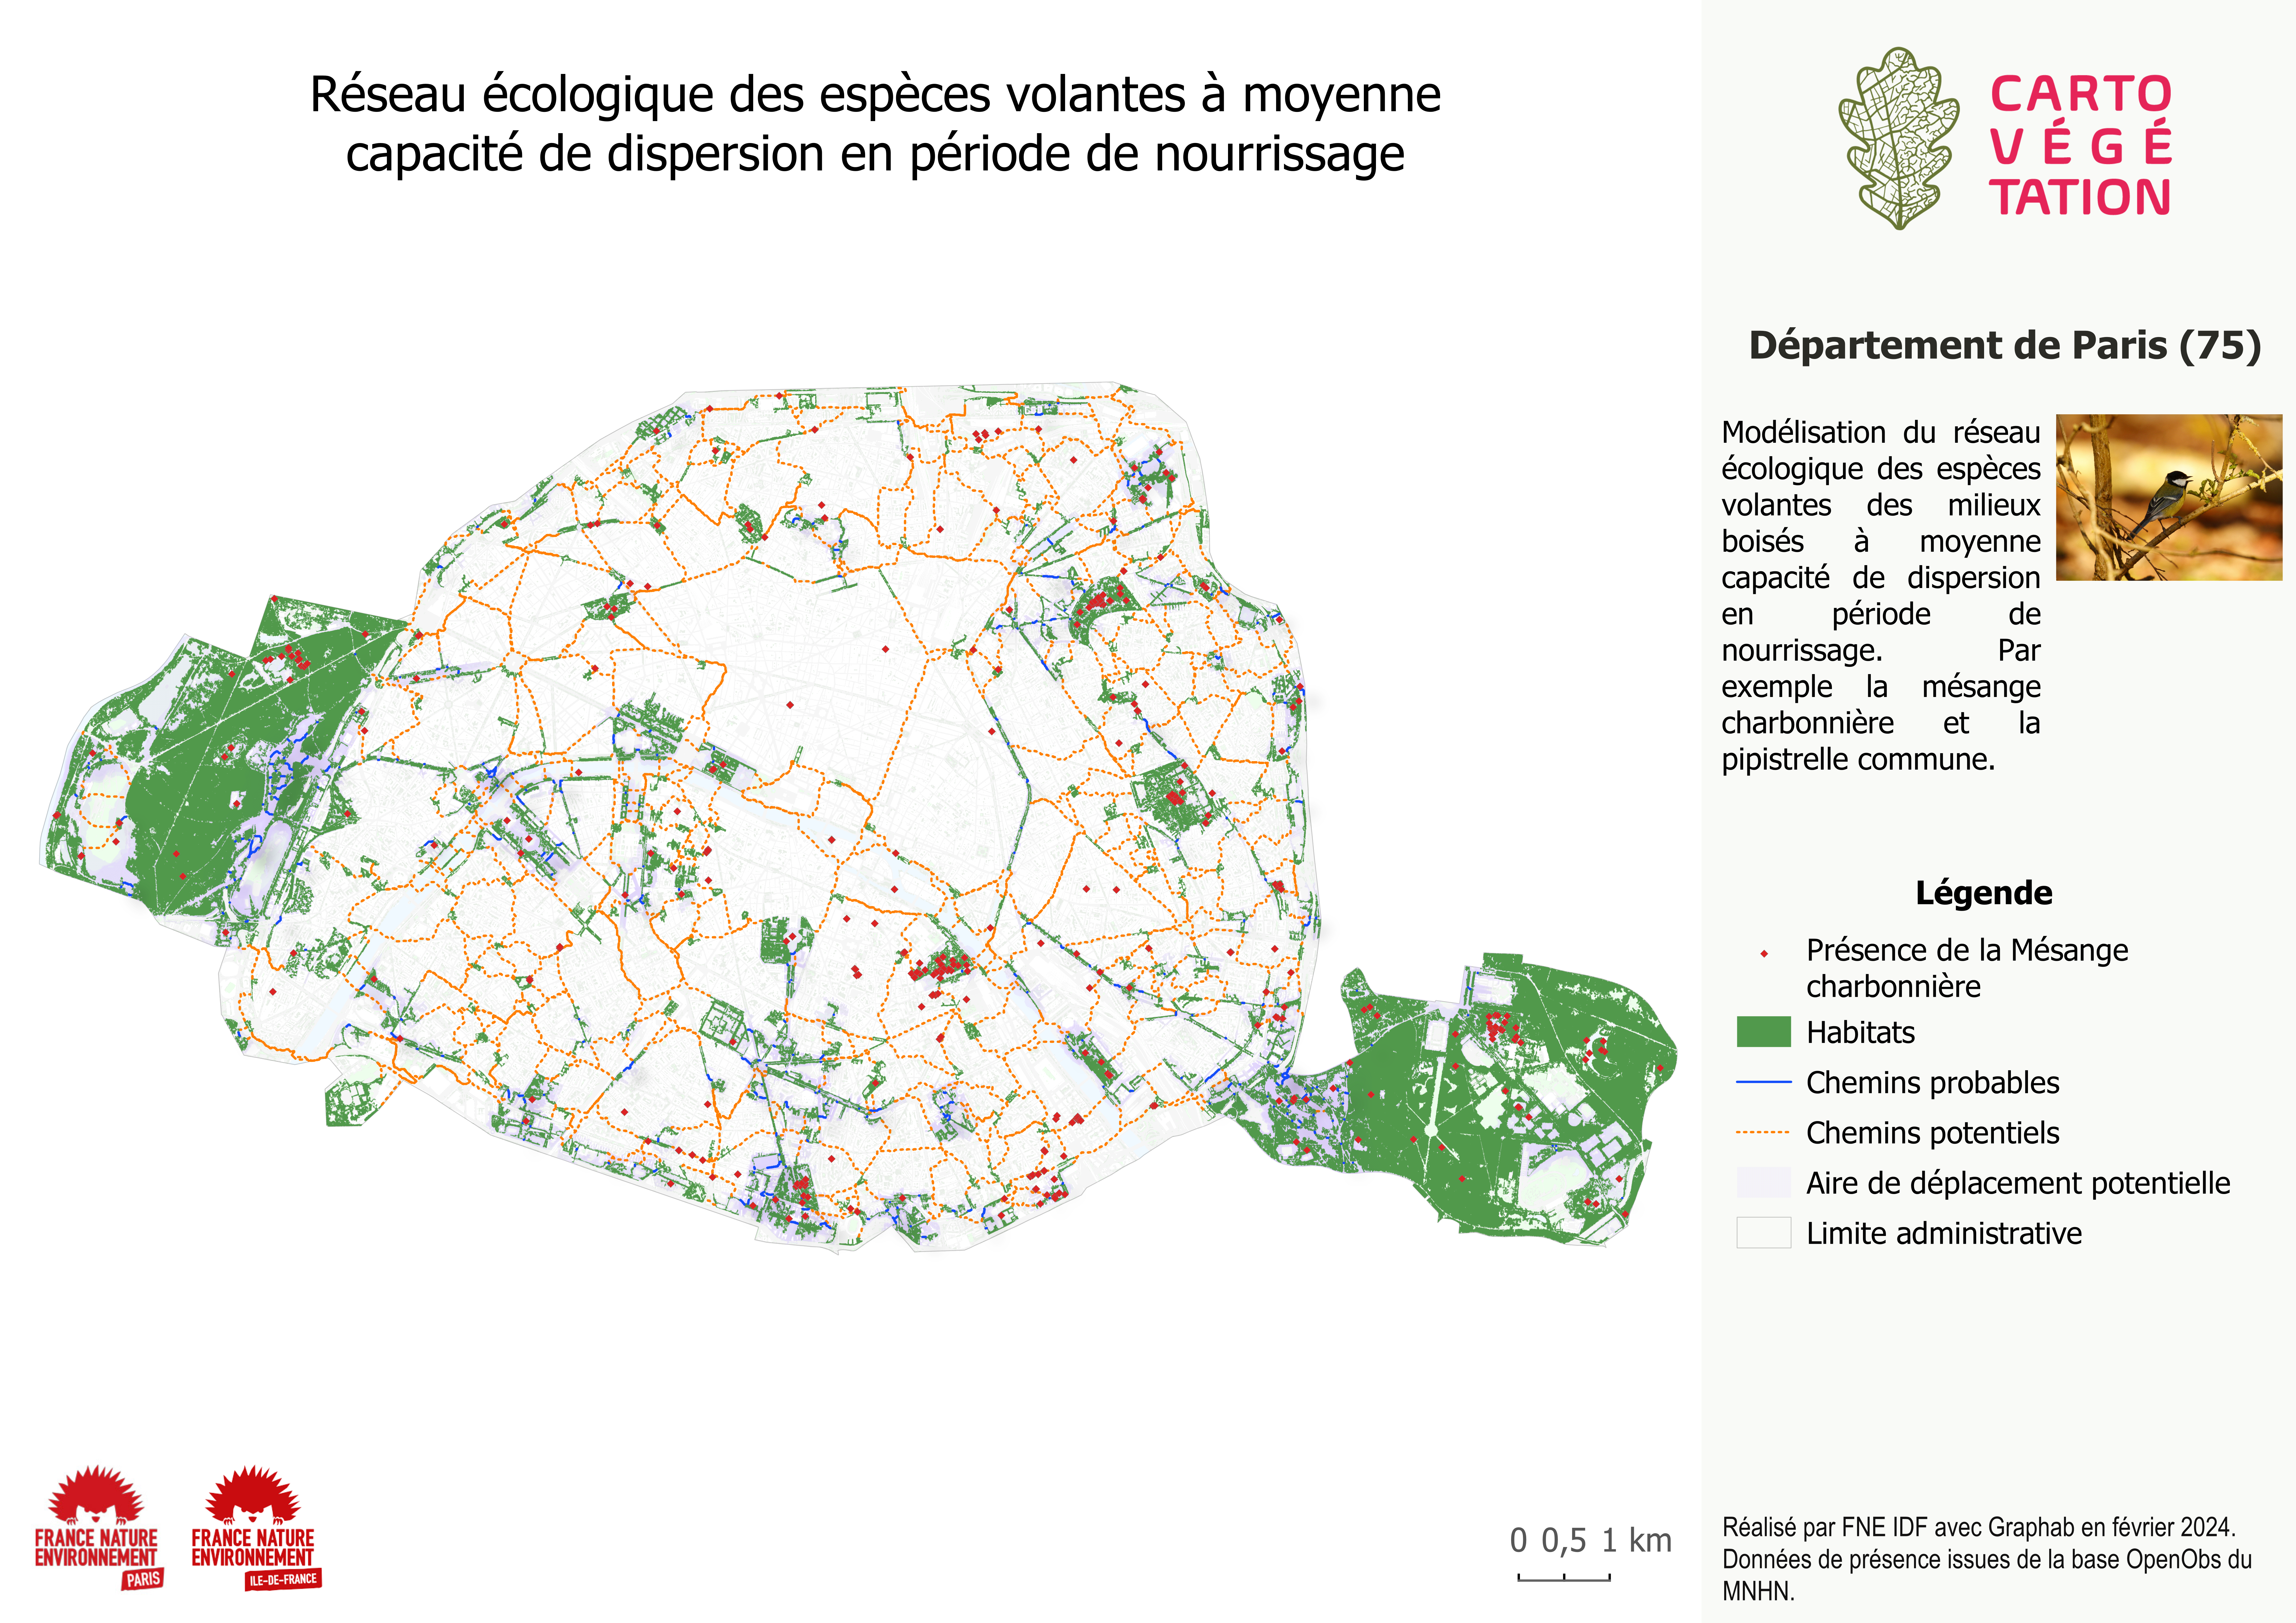This screenshot has width=2296, height=1623.
Task: Click the France Nature Environnement Paris logo
Action: (x=97, y=1525)
